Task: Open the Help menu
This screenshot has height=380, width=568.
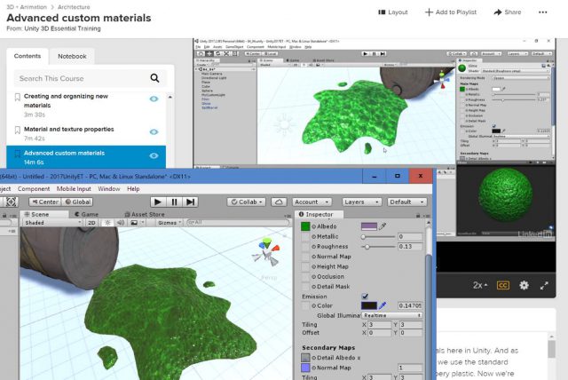Action: click(133, 189)
